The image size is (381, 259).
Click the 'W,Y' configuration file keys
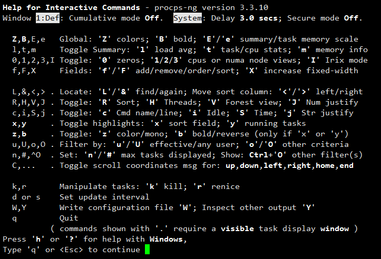point(19,207)
